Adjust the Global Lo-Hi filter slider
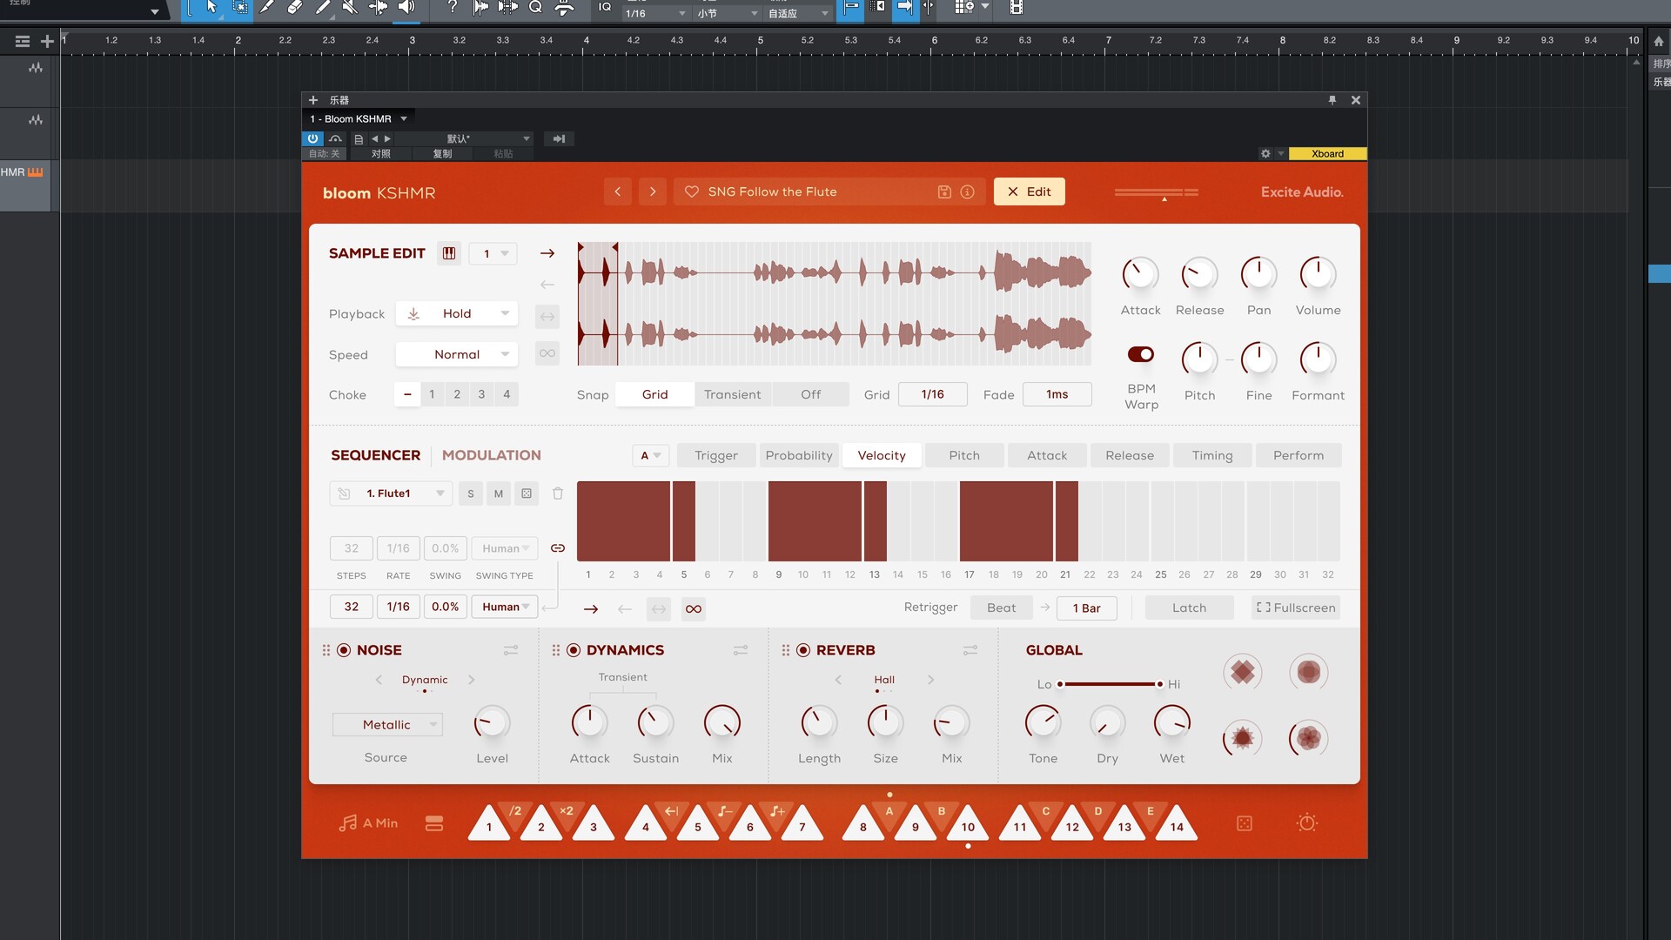 point(1110,684)
